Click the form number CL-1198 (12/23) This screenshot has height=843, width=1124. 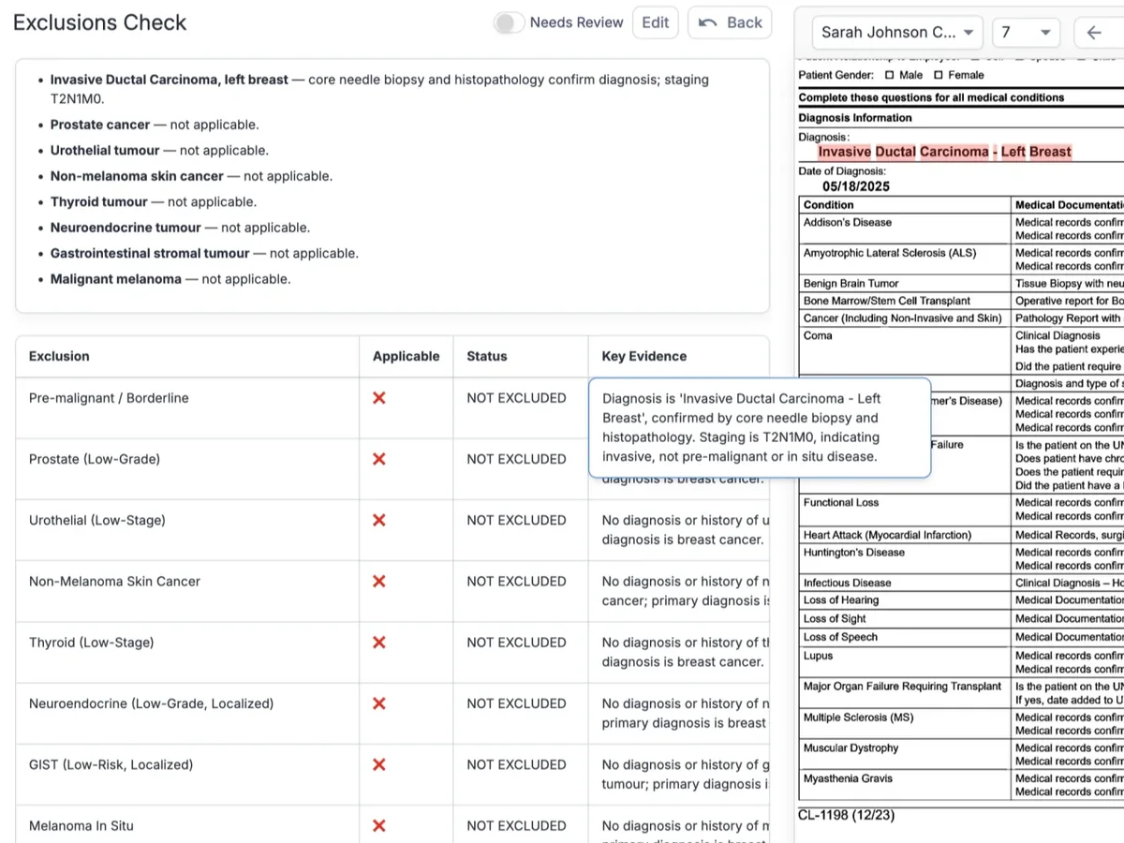tap(847, 816)
